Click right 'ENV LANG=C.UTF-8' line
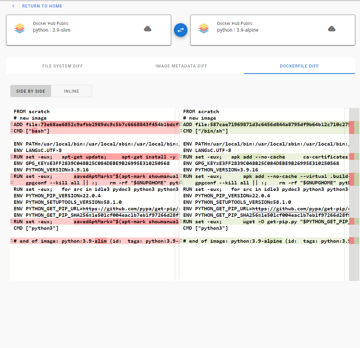Screen dimensions: 360x348 207,150
